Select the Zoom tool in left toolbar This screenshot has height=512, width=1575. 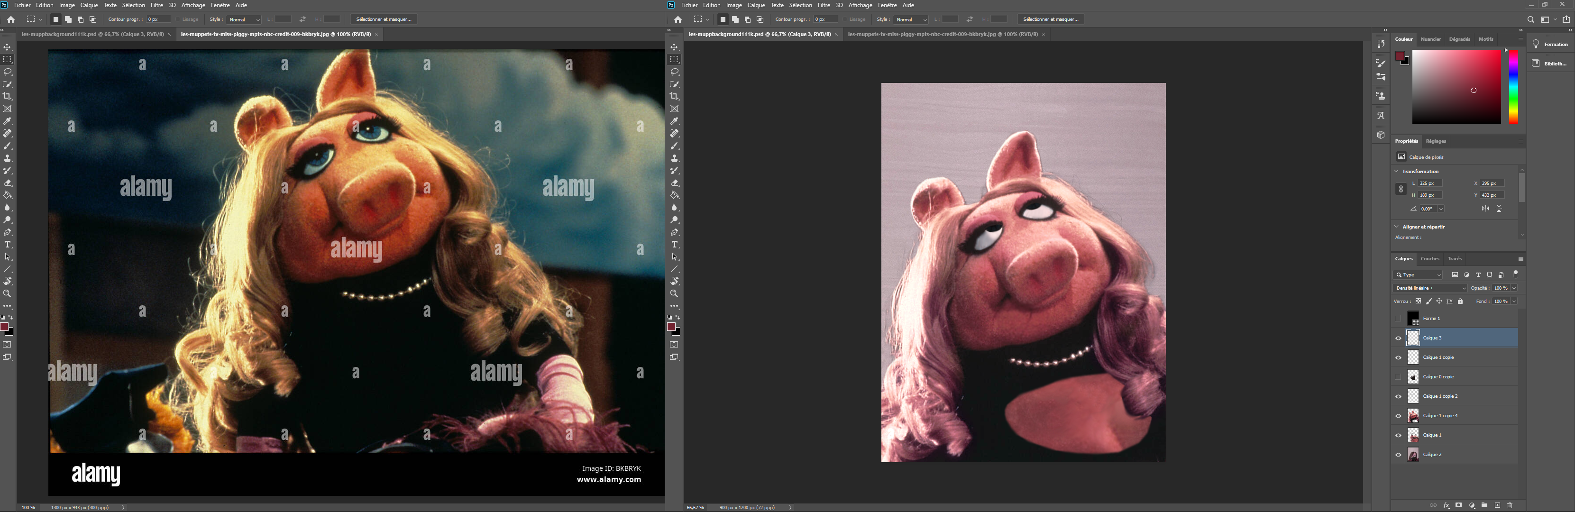pos(7,293)
